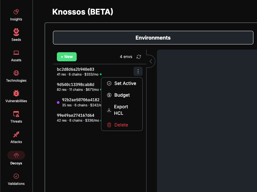Click the Technologies label in sidebar
Viewport: 257px width, 192px height.
(x=16, y=80)
